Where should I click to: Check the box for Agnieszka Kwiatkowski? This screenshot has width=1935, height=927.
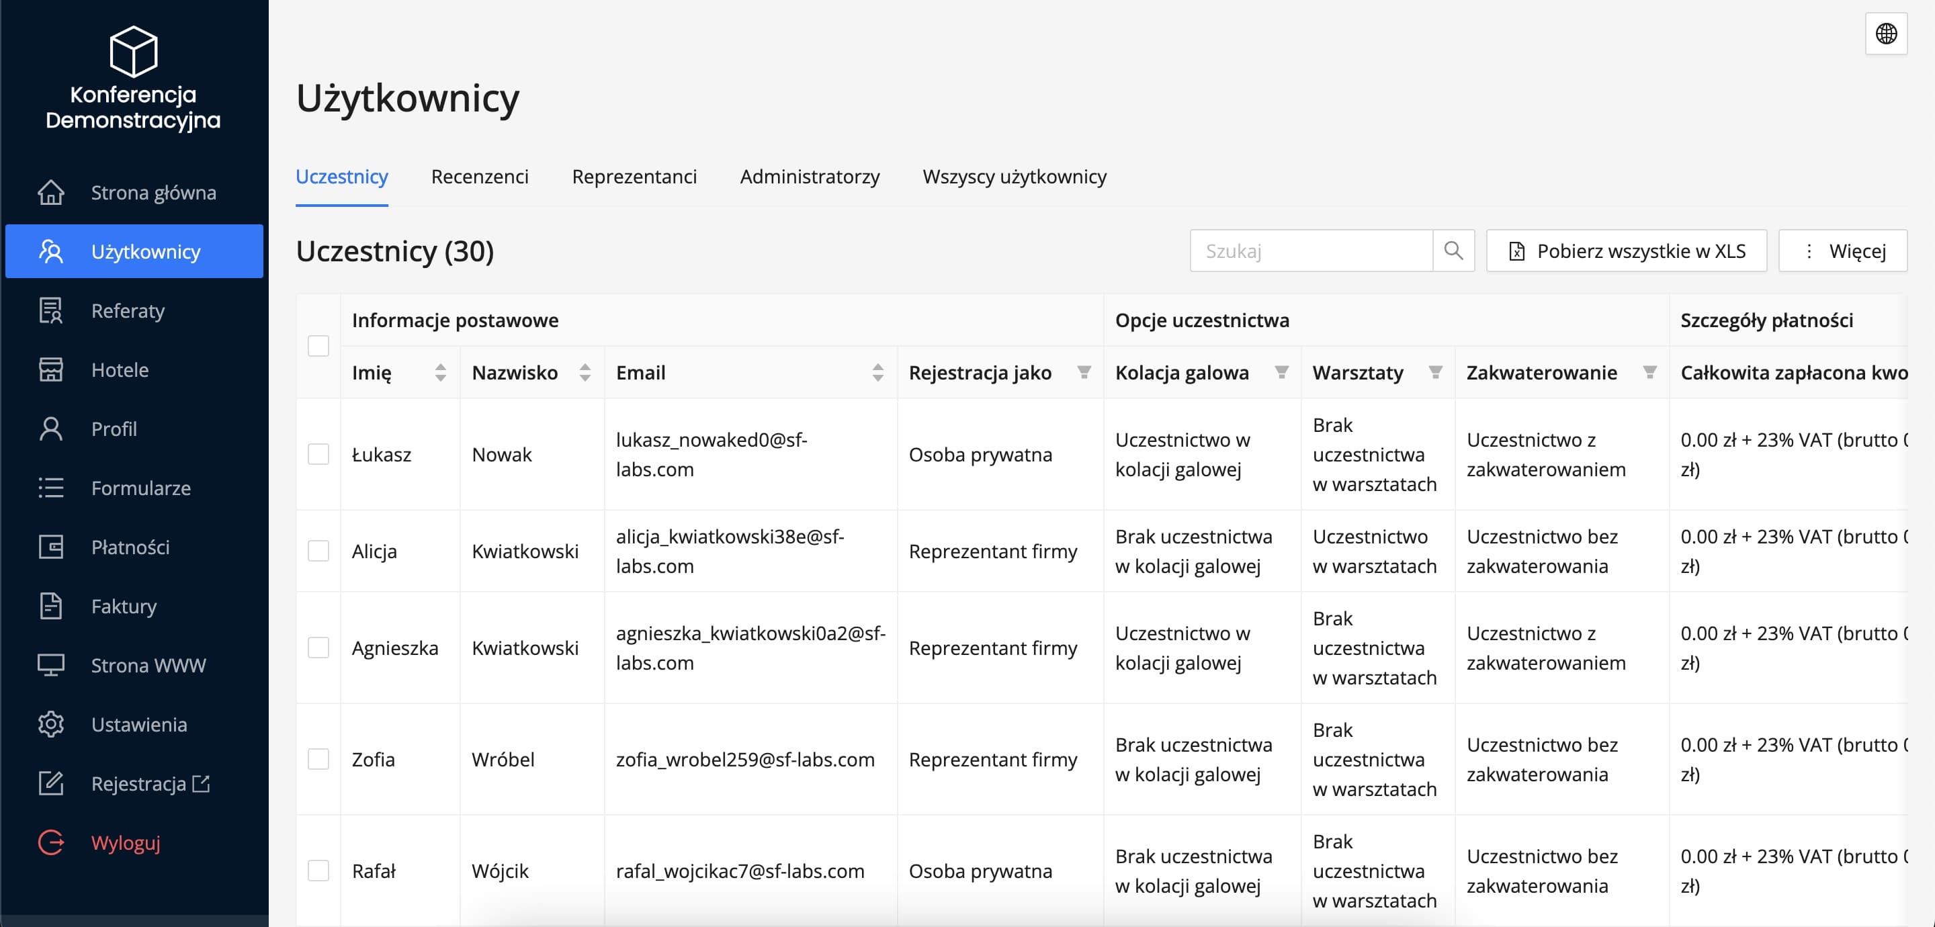(x=318, y=648)
